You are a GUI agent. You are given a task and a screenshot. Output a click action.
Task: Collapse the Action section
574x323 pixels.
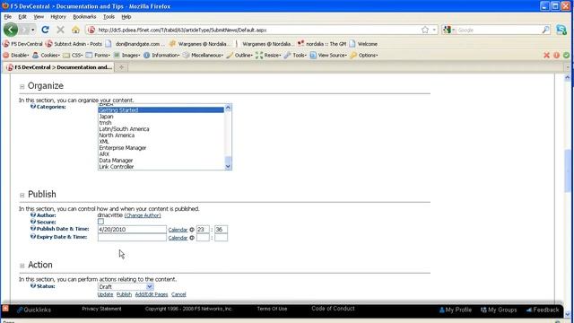click(x=22, y=266)
